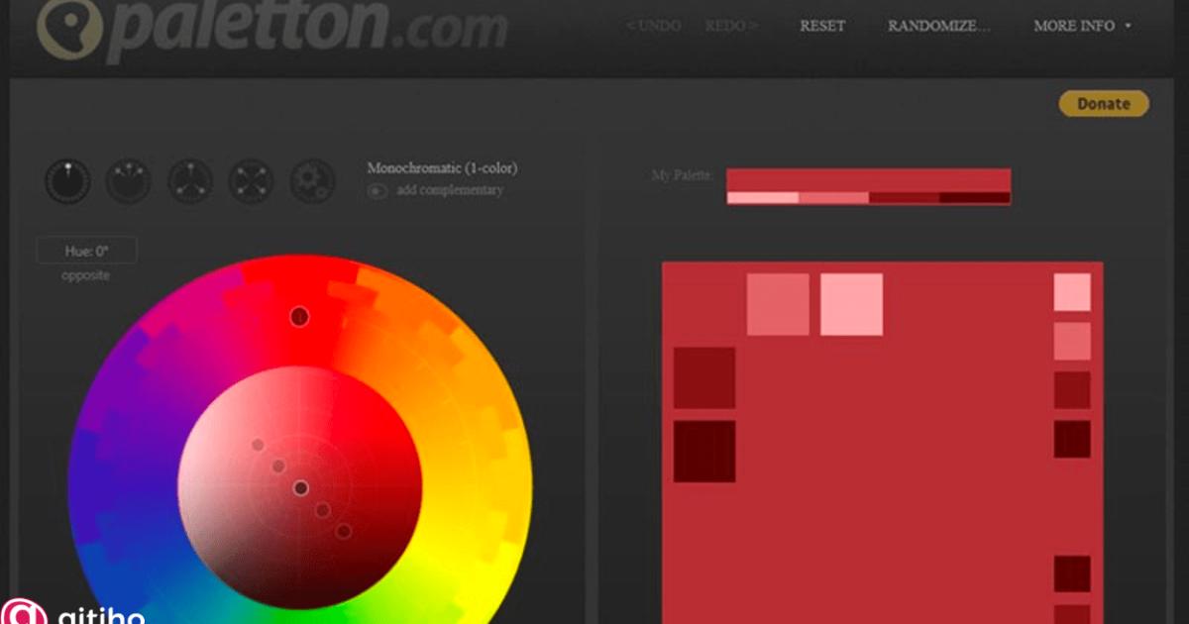Select the Tetrad scheme icon

(251, 182)
